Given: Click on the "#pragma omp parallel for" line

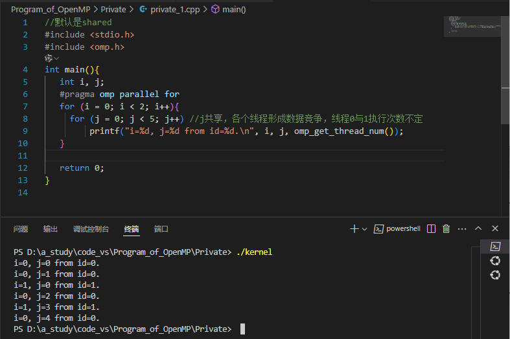Looking at the screenshot, I should [x=119, y=94].
